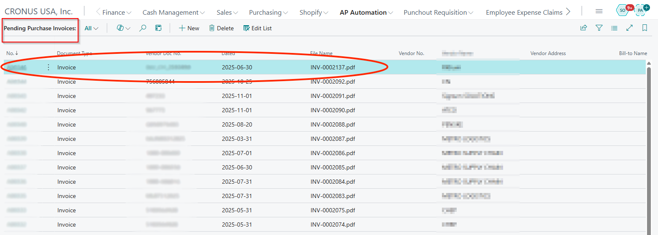Screen dimensions: 658x235
Task: Bookmark this page with the bookmark icon
Action: coord(644,28)
